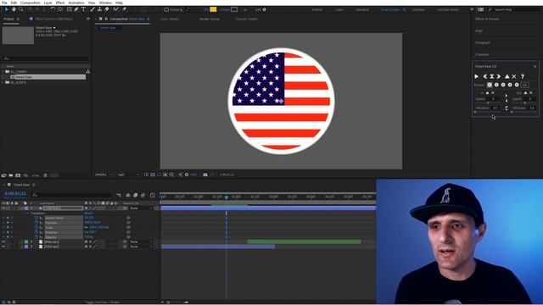543x305 pixels.
Task: Open the Character panel
Action: (482, 54)
